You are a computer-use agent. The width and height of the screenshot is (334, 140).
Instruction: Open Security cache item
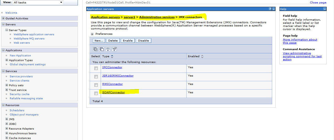pos(19,94)
